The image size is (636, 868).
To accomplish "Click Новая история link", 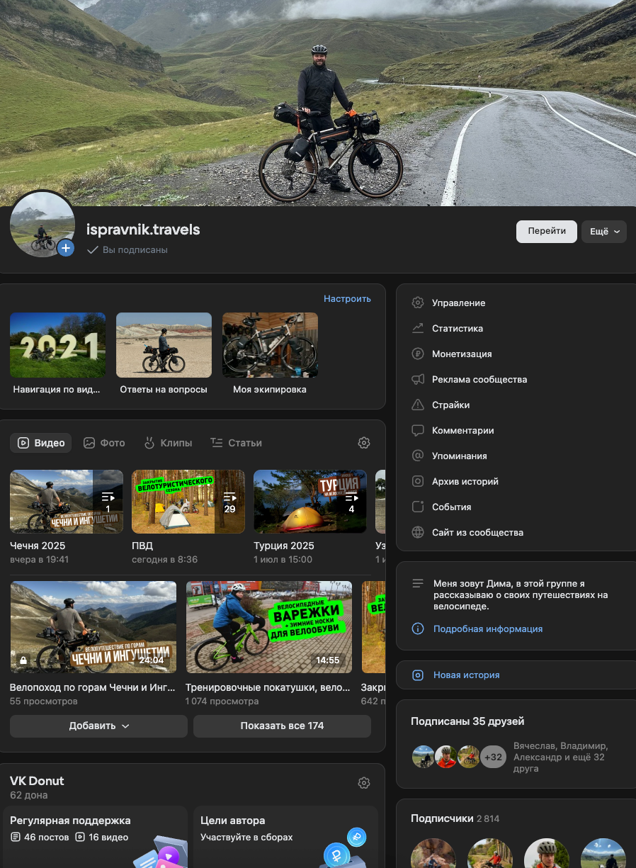I will (466, 675).
